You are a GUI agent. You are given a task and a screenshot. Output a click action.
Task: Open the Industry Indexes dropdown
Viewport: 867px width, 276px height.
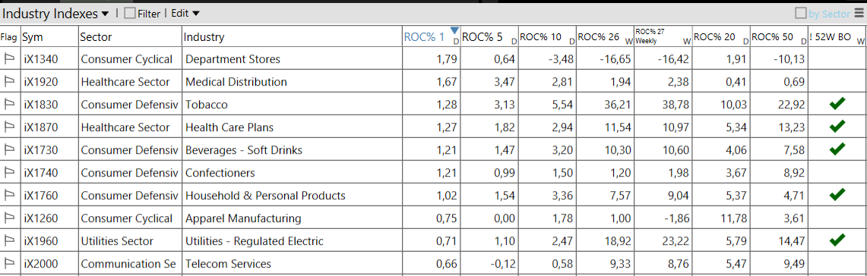[x=55, y=14]
